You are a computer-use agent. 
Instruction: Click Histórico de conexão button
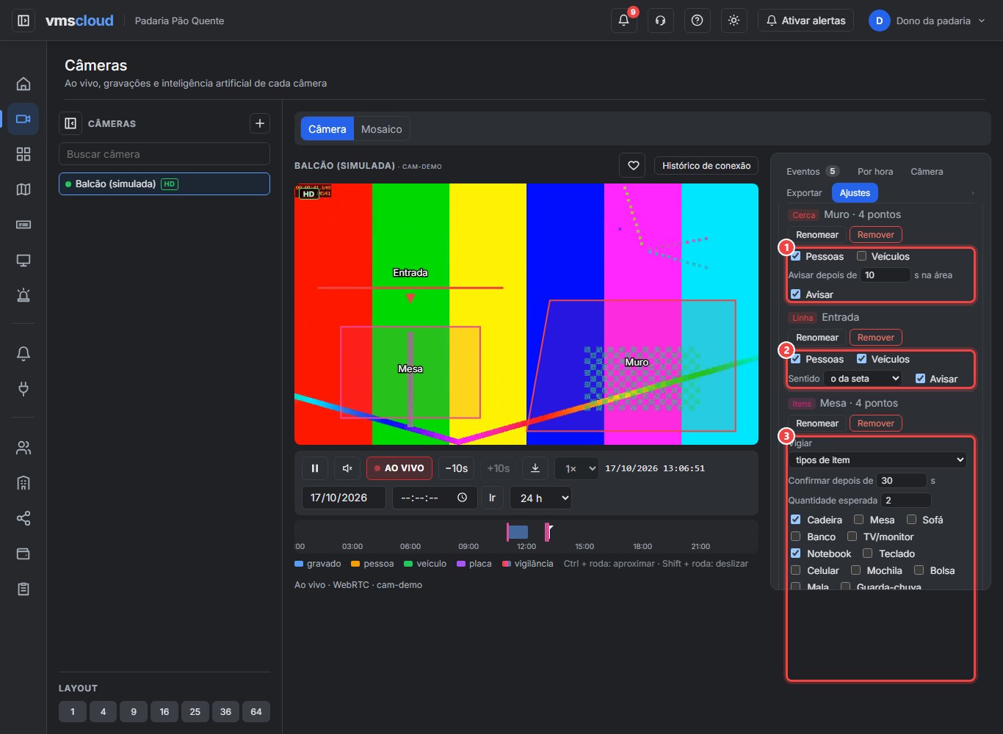[706, 166]
